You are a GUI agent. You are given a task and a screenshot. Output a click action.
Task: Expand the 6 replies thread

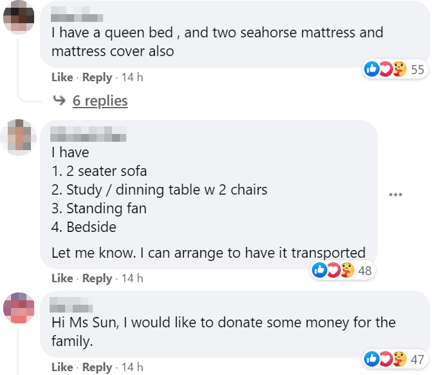point(100,101)
